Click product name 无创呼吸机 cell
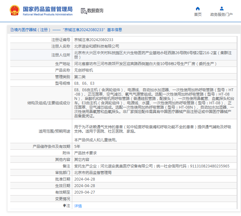The height and width of the screenshot is (216, 241). pyautogui.click(x=83, y=70)
